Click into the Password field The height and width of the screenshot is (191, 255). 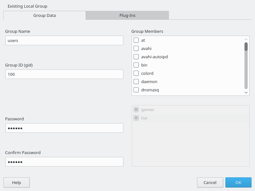pyautogui.click(x=64, y=128)
